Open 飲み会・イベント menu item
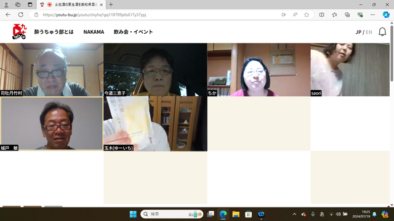The height and width of the screenshot is (221, 394). (133, 32)
